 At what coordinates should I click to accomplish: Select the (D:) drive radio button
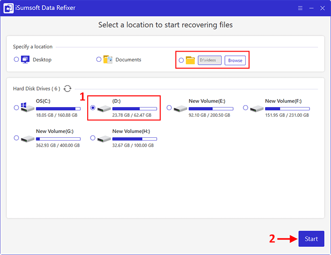point(92,108)
